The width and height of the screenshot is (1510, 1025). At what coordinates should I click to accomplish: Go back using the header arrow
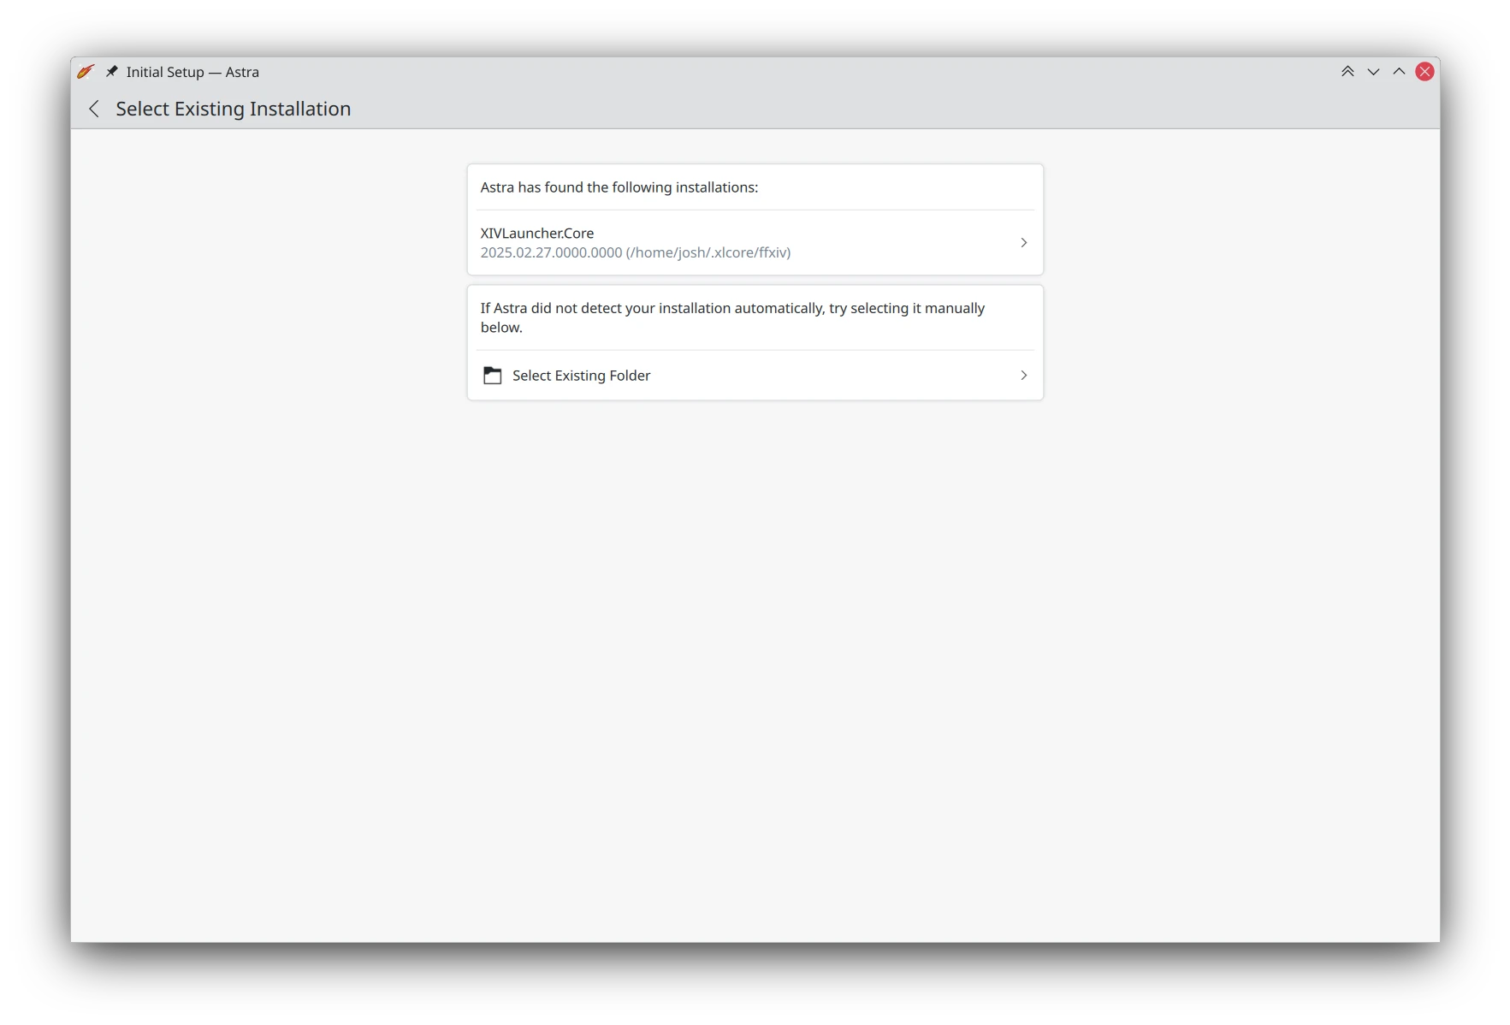94,109
